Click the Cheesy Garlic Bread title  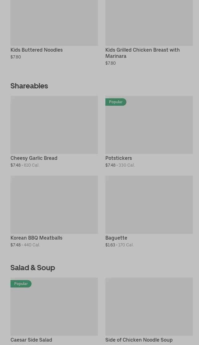[34, 158]
